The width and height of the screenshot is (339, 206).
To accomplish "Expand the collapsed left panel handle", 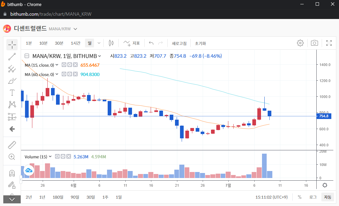I will click(x=21, y=179).
